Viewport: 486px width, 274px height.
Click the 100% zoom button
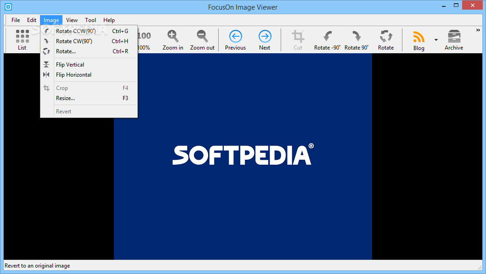pos(144,39)
